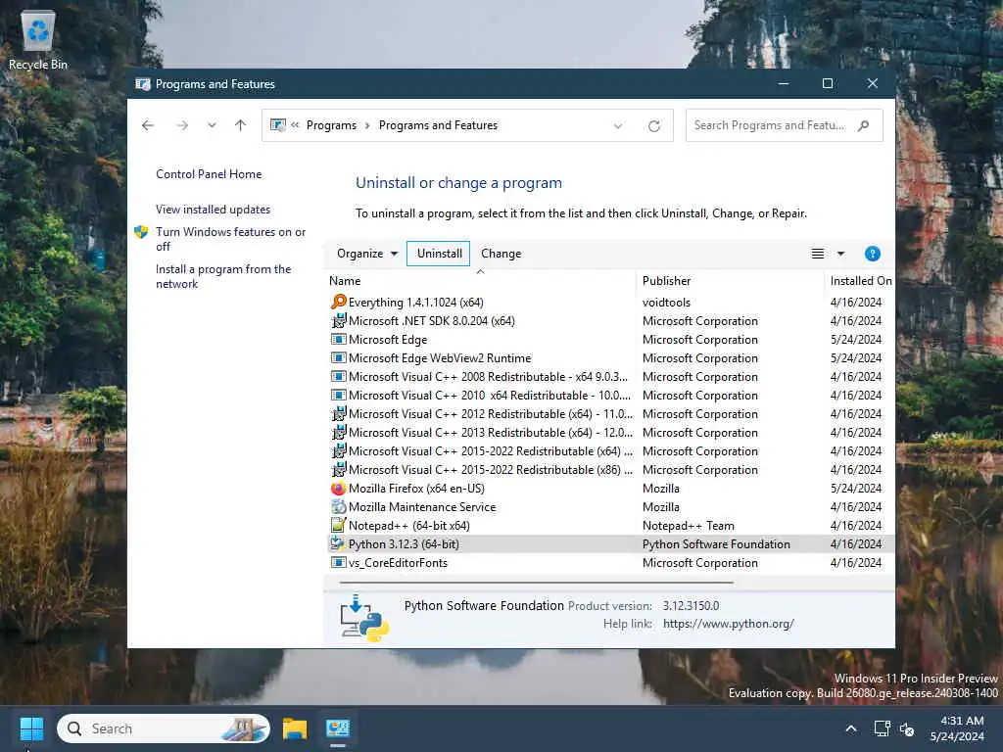Click the Forward navigation arrow
Viewport: 1003px width, 752px height.
[x=182, y=125]
